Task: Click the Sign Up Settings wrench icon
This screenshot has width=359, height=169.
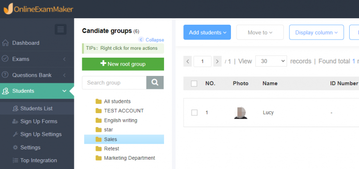Action: coord(15,135)
